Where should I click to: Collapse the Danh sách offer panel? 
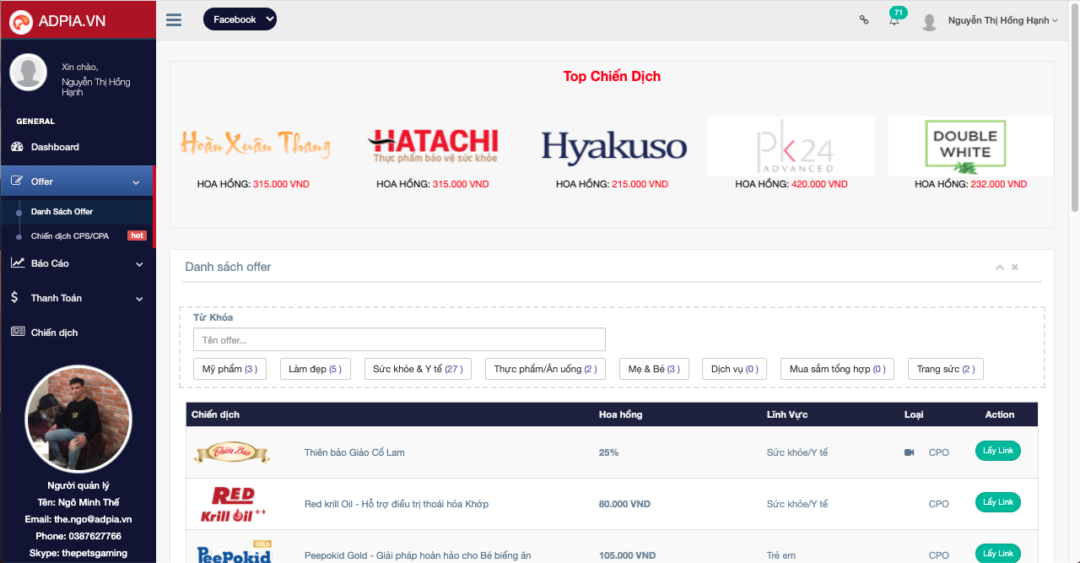coord(1000,267)
